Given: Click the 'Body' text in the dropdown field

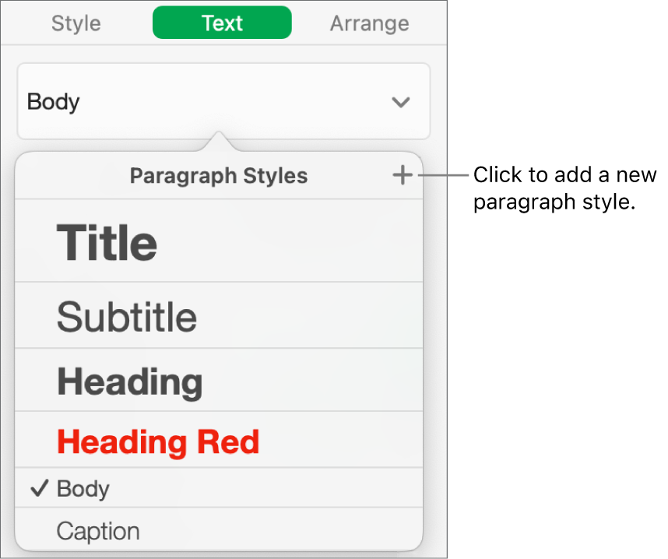Looking at the screenshot, I should [x=54, y=102].
